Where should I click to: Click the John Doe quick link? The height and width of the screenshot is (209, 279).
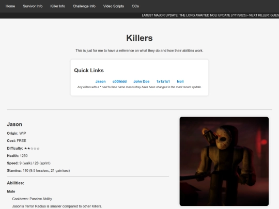[x=142, y=82]
